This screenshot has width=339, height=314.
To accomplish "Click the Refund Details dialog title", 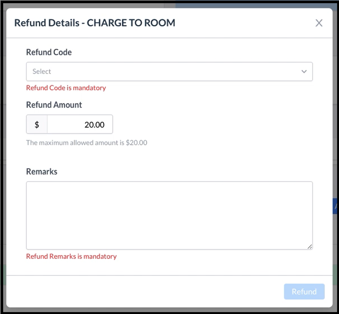I will [x=95, y=23].
